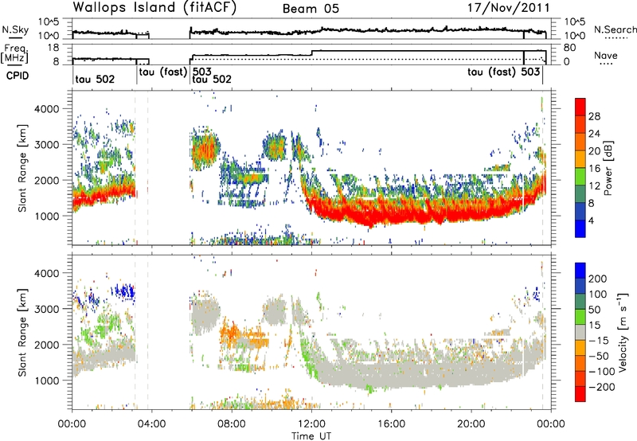The image size is (637, 441).
Task: Click the "15" label on velocity colorbar
Action: (x=594, y=326)
